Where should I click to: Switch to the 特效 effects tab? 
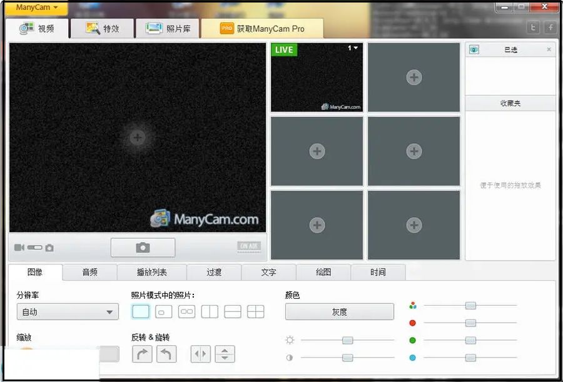(102, 28)
